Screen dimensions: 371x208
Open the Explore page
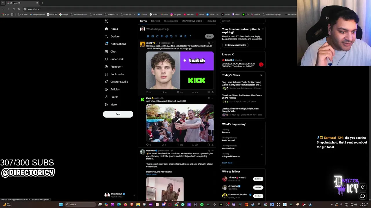[x=112, y=36]
